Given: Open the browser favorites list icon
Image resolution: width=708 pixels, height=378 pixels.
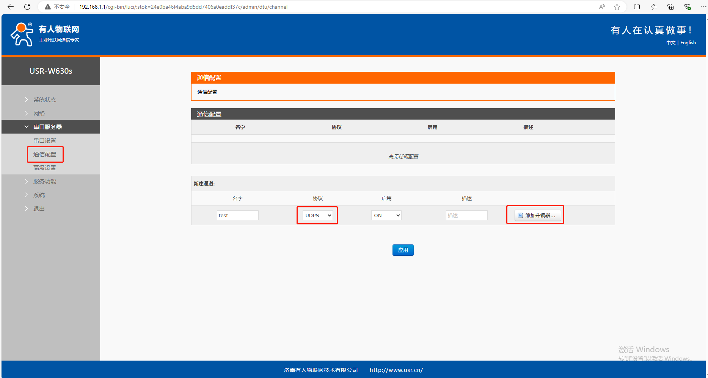Looking at the screenshot, I should [654, 7].
